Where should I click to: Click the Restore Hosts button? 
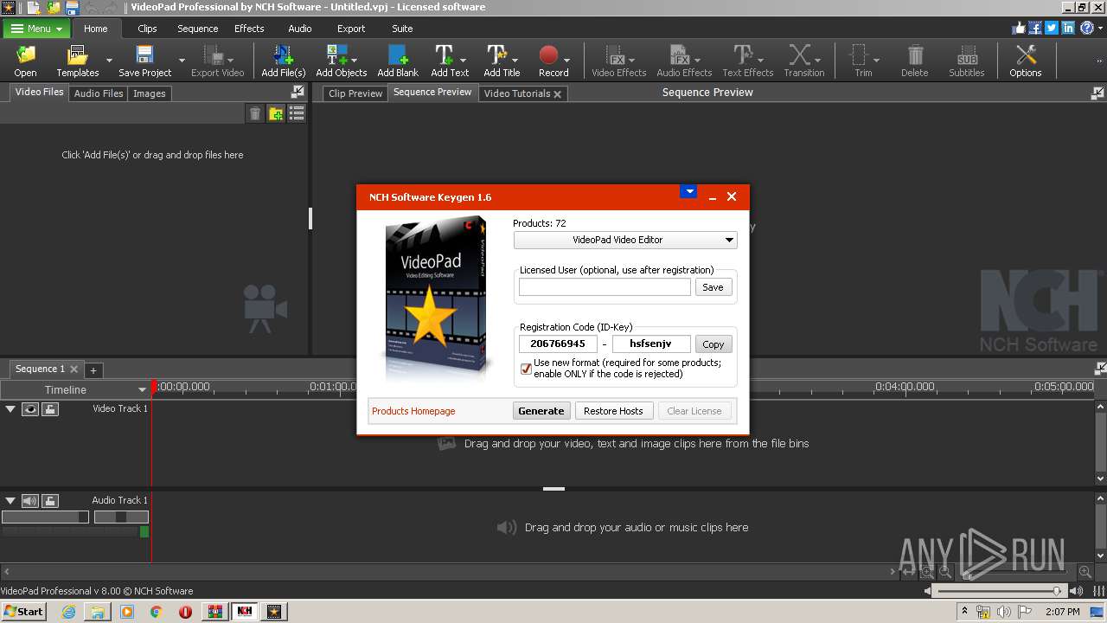pos(613,411)
